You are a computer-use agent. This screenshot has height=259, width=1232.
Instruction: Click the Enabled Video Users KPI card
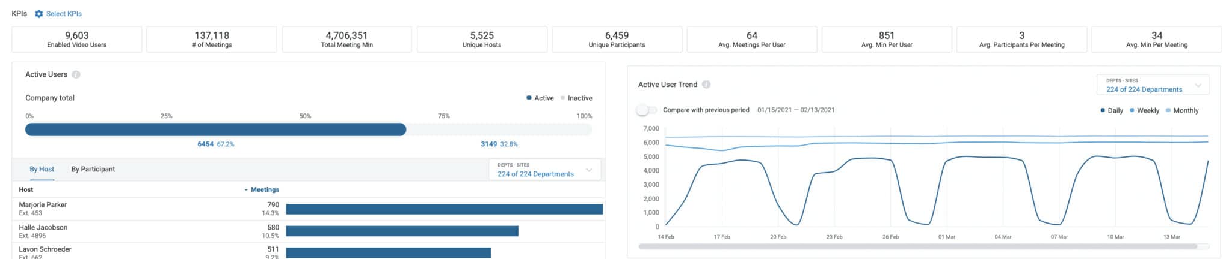click(x=77, y=40)
